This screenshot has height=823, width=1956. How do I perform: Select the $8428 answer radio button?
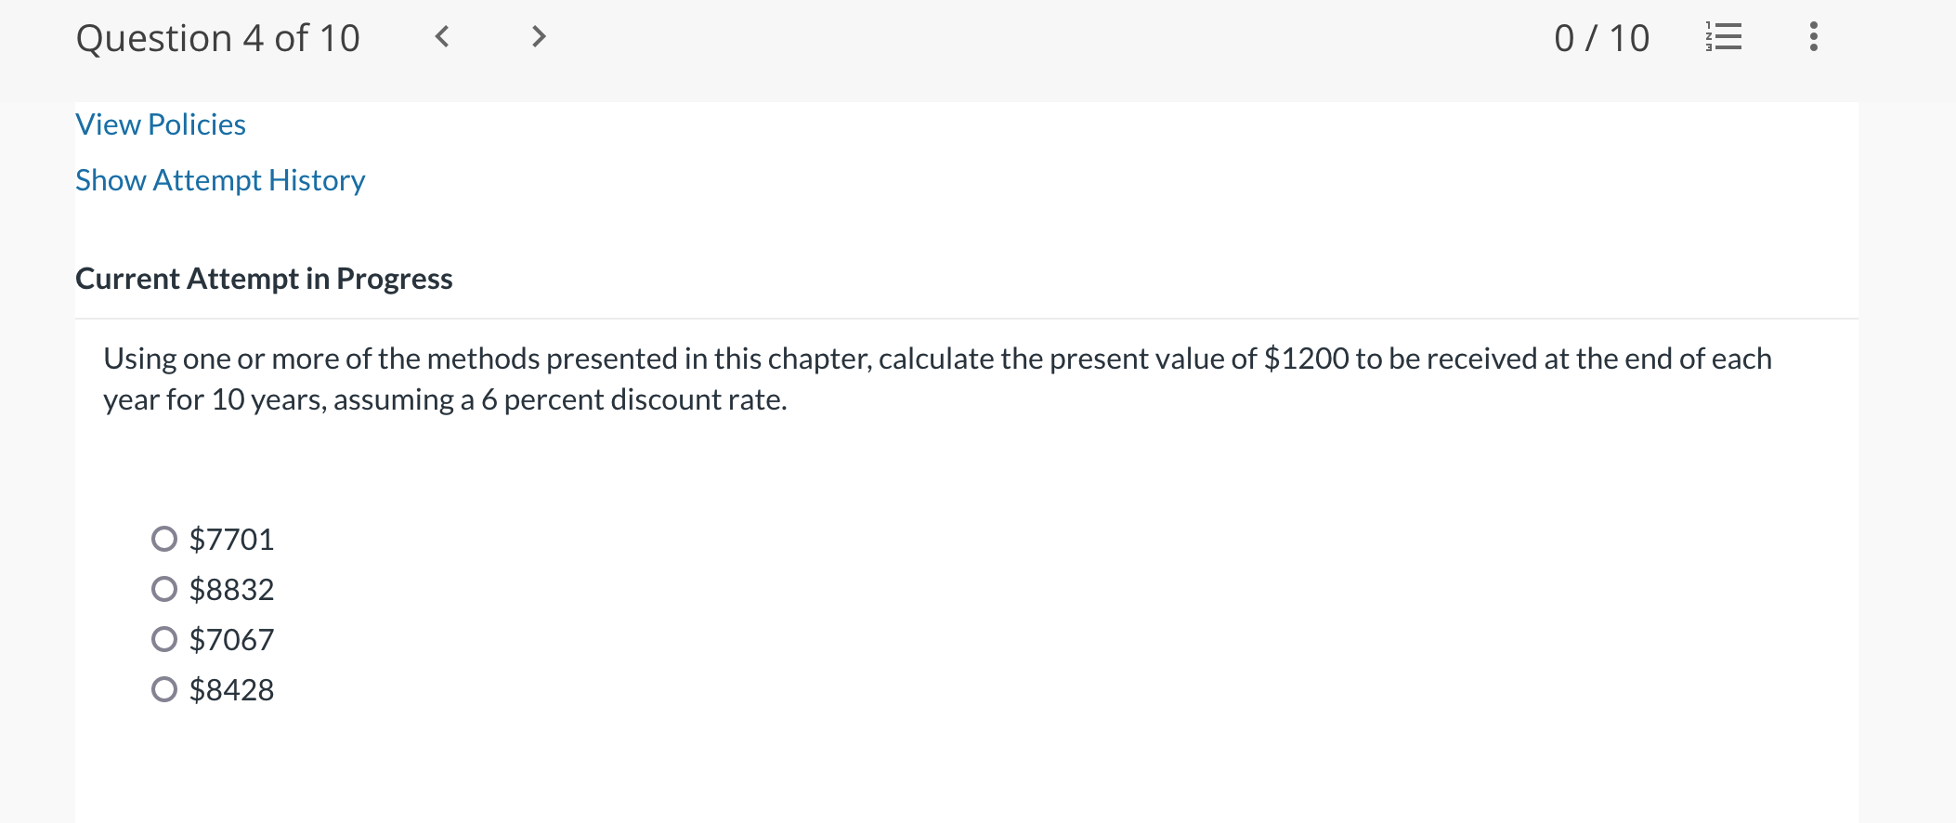(x=163, y=689)
